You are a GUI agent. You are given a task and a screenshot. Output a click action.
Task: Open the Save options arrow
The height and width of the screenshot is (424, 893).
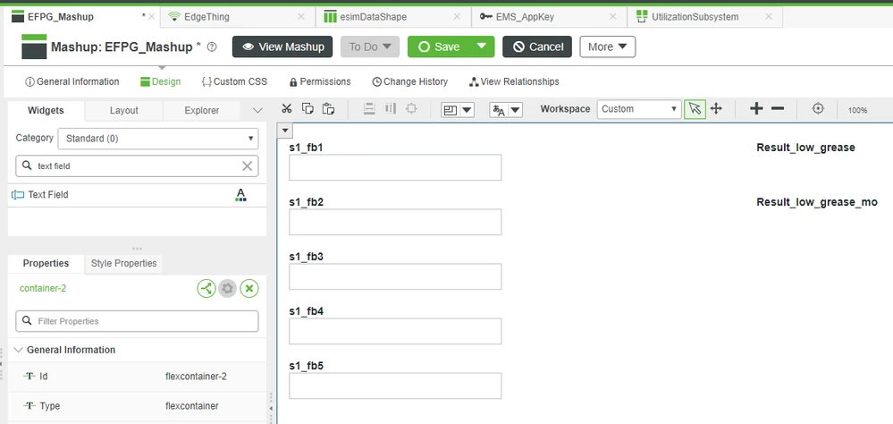coord(481,47)
